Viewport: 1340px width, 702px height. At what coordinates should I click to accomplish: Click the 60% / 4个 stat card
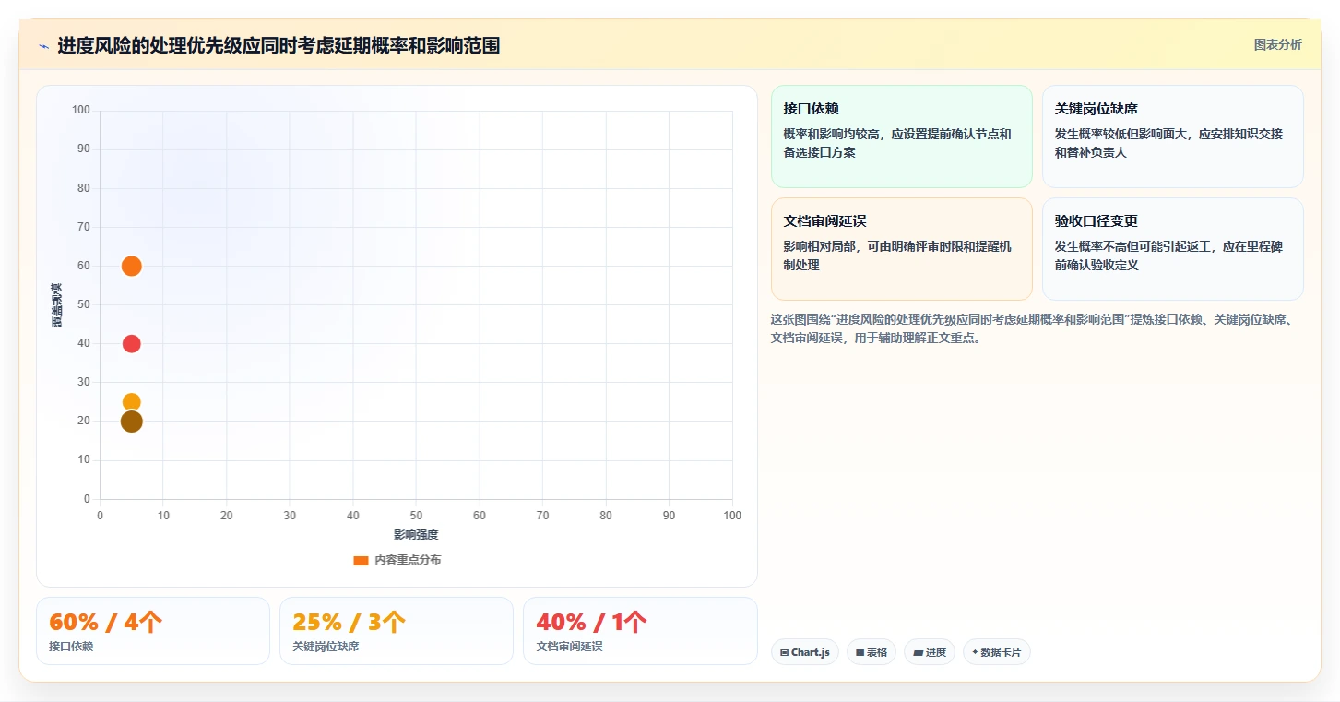point(153,631)
